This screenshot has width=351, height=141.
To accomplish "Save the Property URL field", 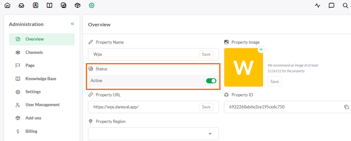I will pos(206,107).
